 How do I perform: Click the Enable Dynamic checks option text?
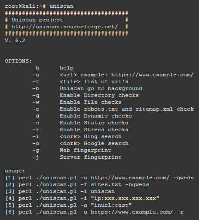point(96,116)
